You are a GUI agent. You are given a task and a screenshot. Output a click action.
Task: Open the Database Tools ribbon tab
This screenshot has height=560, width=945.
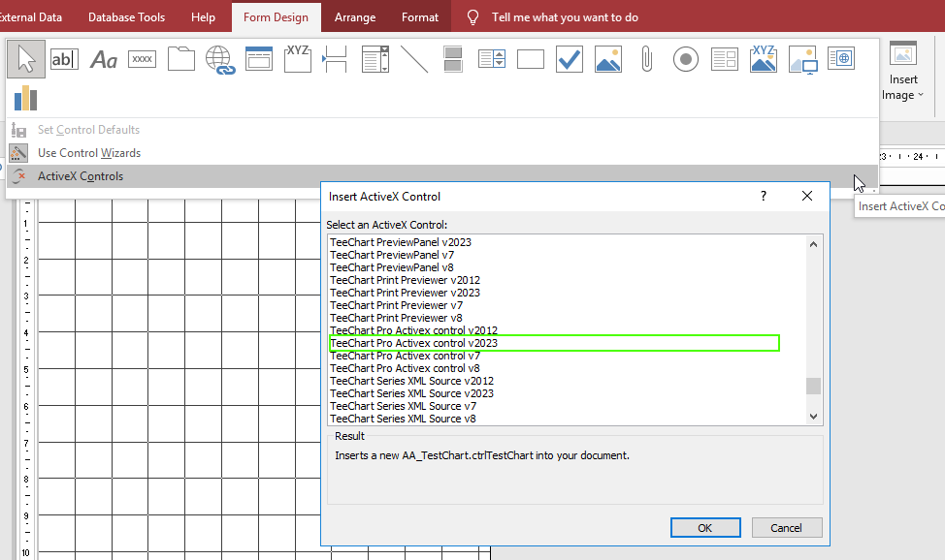click(126, 16)
